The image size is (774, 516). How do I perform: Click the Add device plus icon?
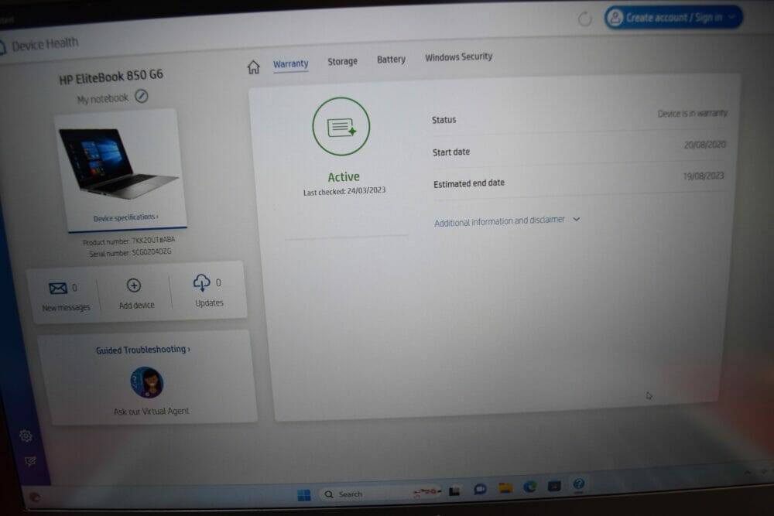(x=134, y=285)
